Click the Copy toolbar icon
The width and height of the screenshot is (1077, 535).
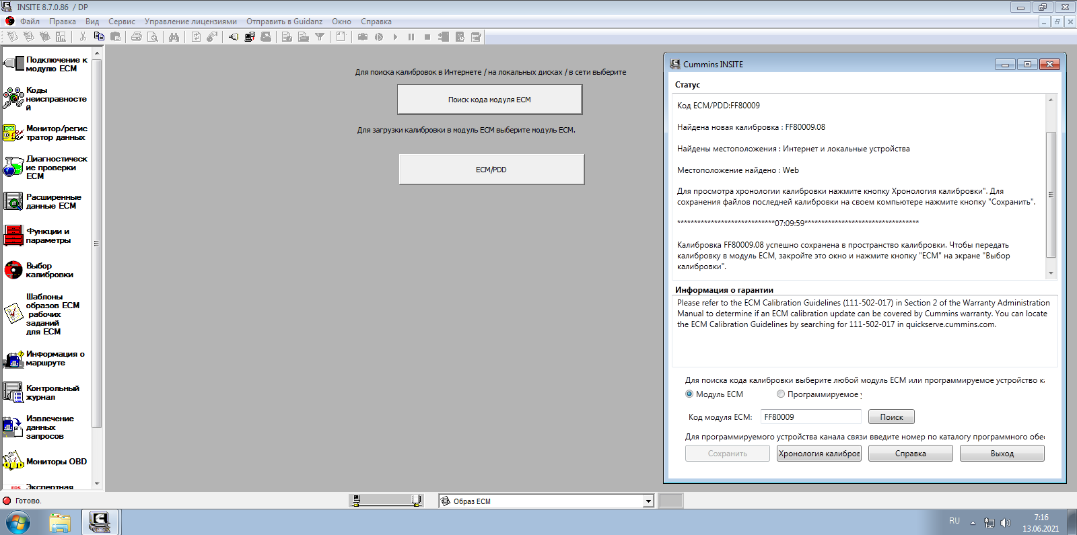[x=99, y=36]
